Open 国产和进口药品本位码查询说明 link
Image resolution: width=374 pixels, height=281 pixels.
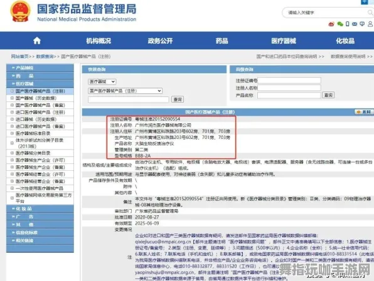click(287, 56)
